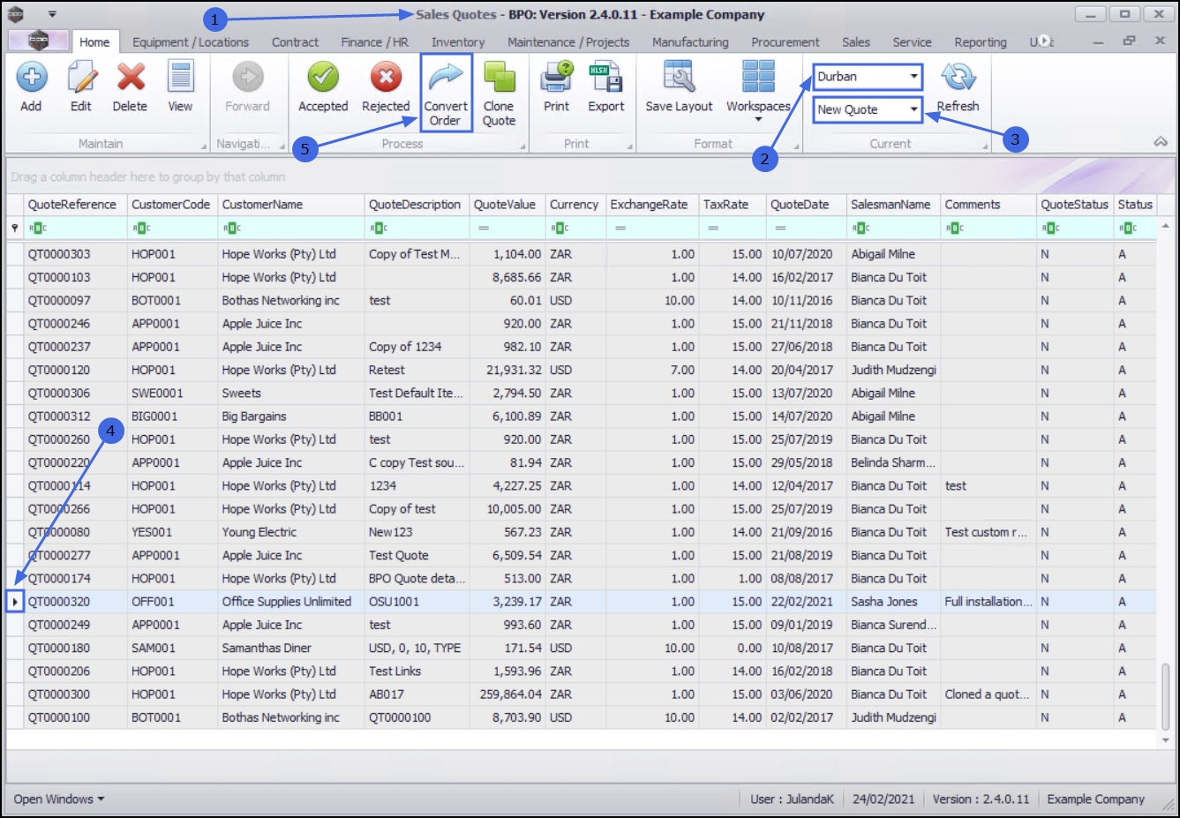This screenshot has height=818, width=1180.
Task: Export the quotes list
Action: [x=605, y=78]
